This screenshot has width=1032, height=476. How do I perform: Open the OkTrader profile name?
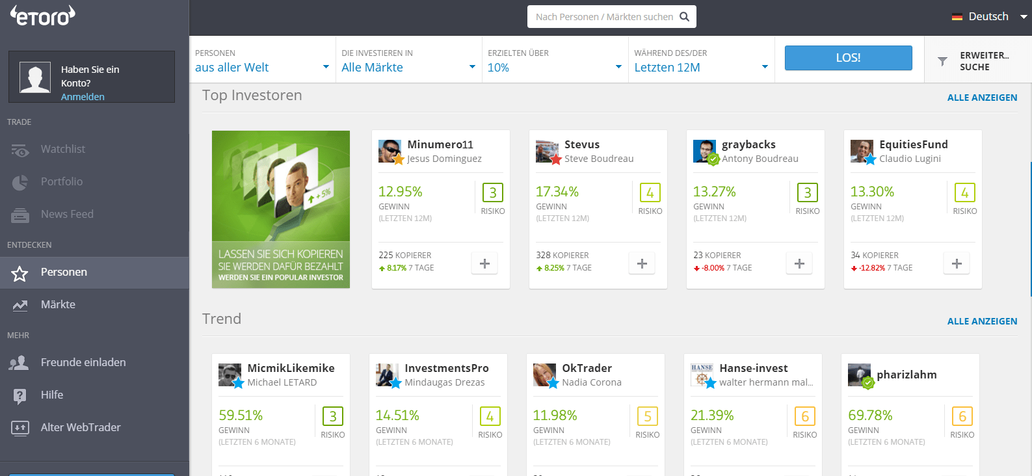587,368
